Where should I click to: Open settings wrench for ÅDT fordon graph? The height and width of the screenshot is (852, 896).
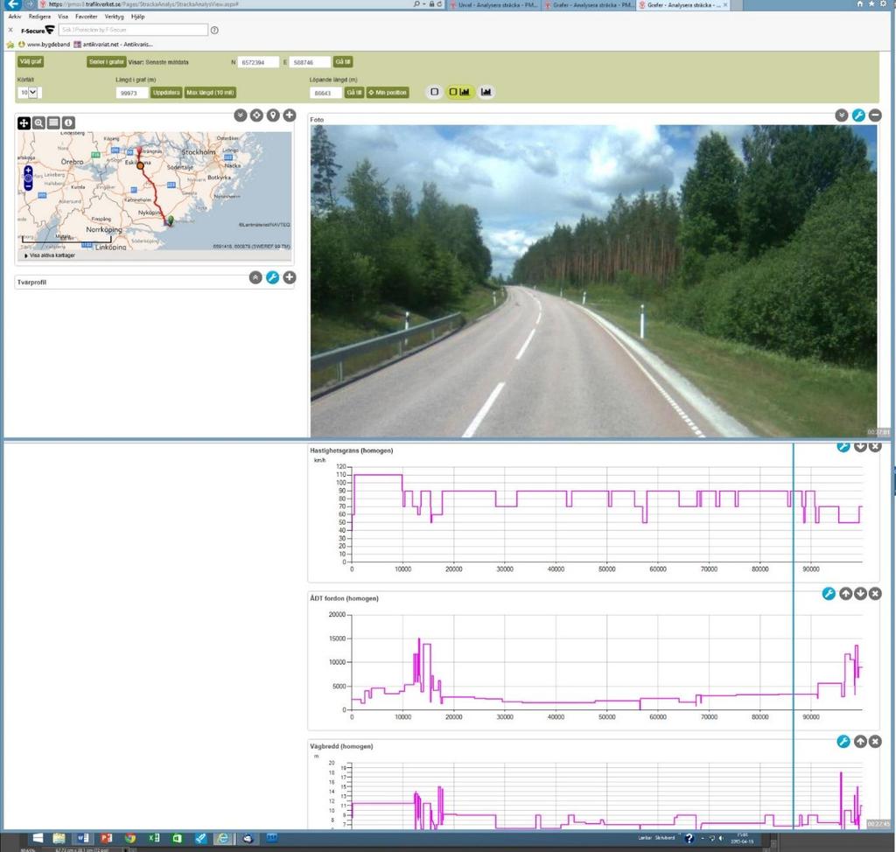point(829,594)
